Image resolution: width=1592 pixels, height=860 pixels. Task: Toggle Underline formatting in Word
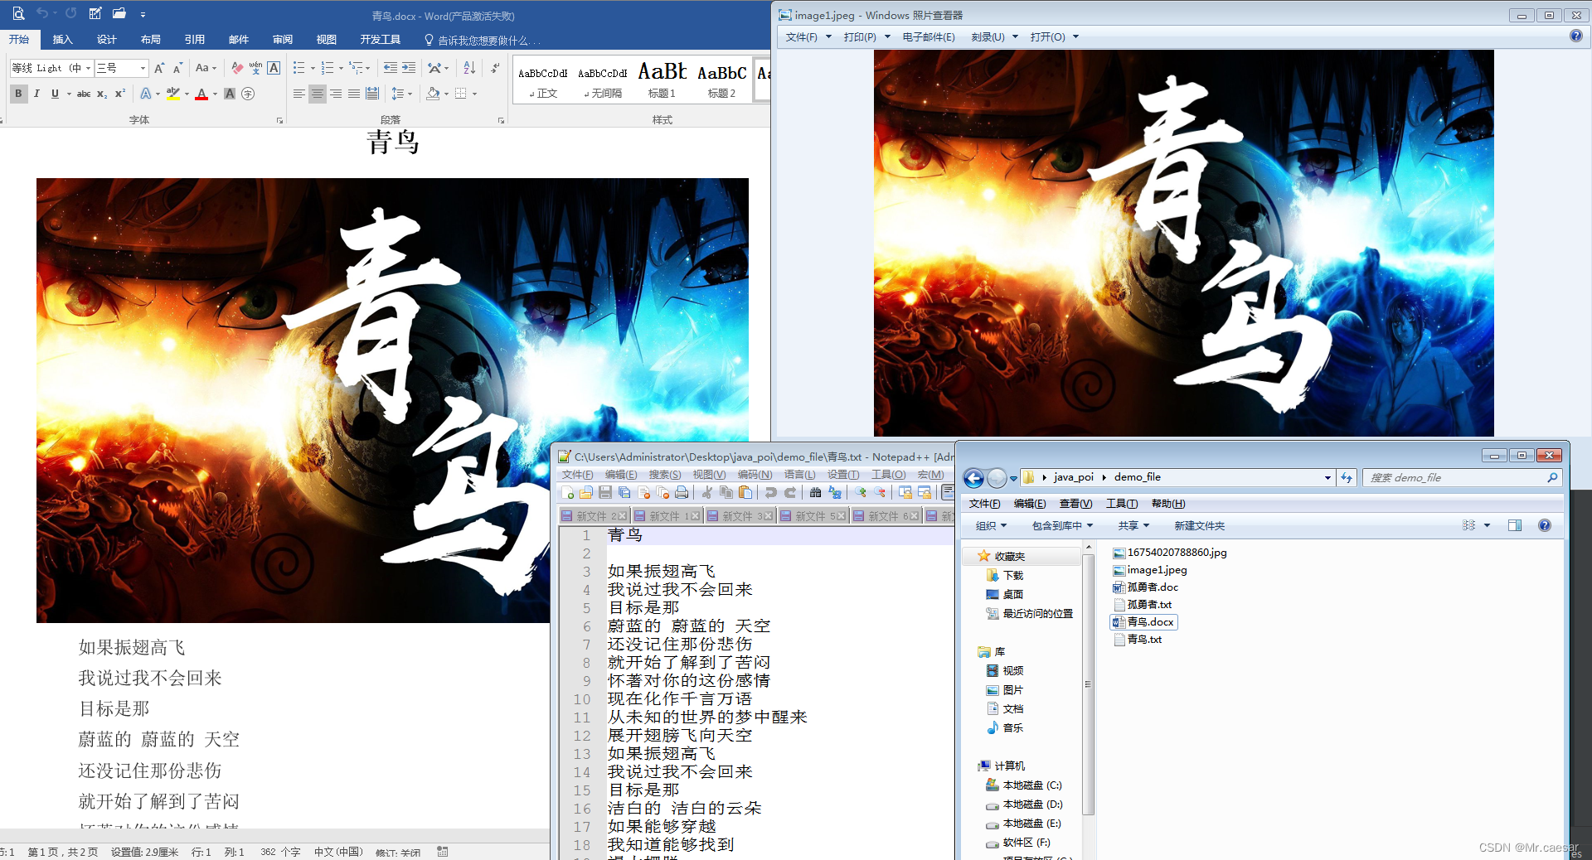pyautogui.click(x=55, y=94)
